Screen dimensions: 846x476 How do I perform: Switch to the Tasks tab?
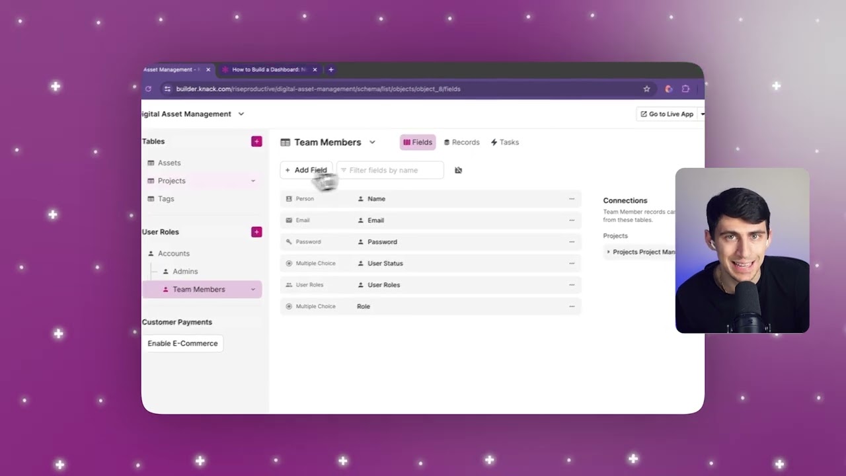pyautogui.click(x=505, y=142)
